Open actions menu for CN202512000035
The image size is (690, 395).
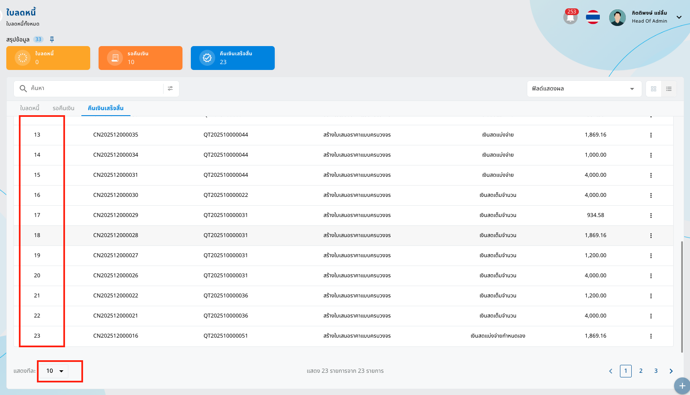point(651,135)
